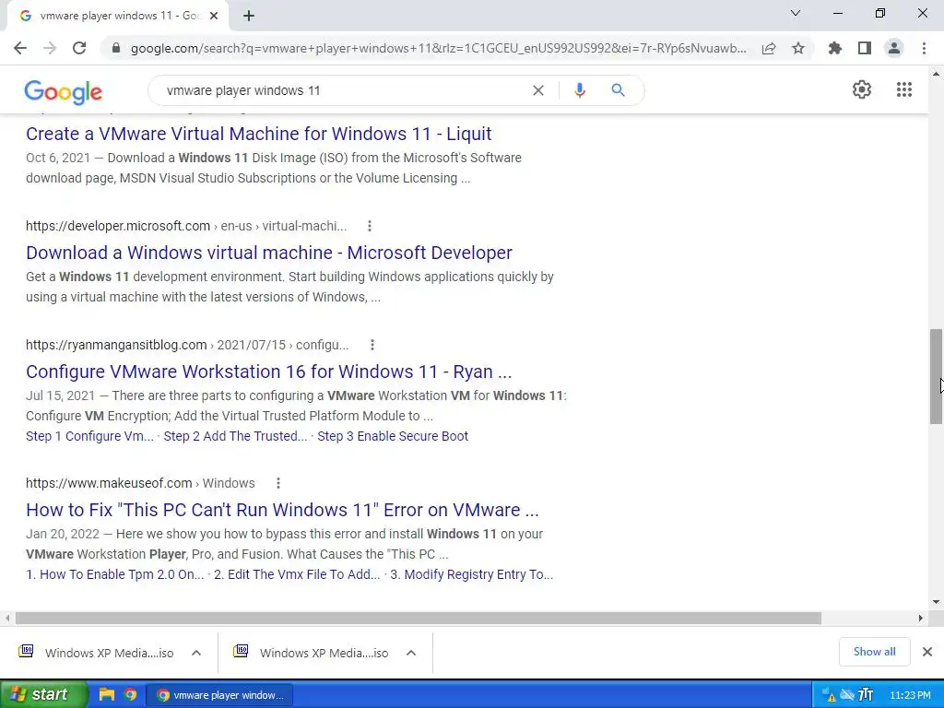Go back to the previous page
This screenshot has height=708, width=944.
coord(20,48)
